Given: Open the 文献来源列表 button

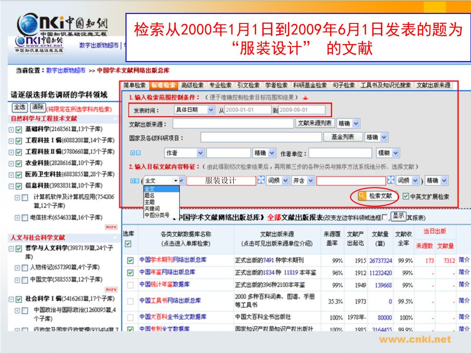Looking at the screenshot, I should click(x=315, y=123).
